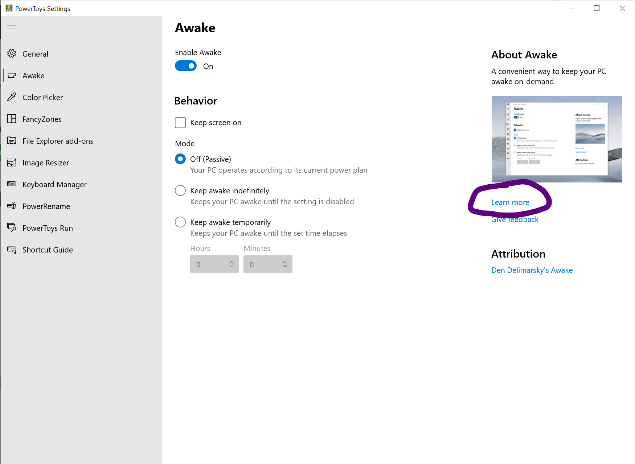Select Keep awake indefinitely mode
Viewport: 635px width, 464px height.
[180, 190]
